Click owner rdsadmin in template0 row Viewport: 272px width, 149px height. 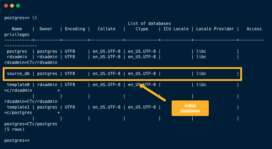pos(47,85)
